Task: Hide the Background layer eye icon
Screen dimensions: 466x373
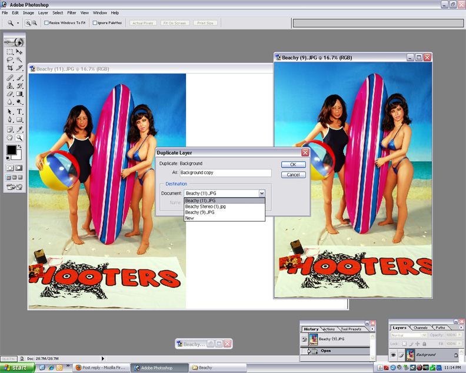Action: [x=393, y=355]
